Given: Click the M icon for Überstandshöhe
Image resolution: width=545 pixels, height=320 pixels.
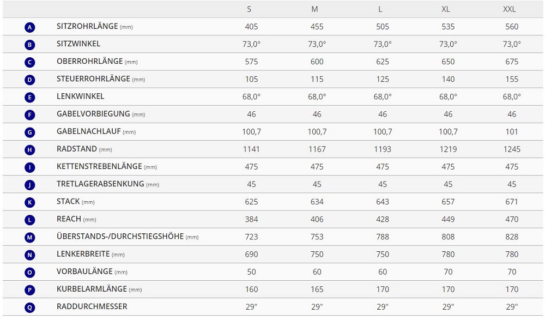Looking at the screenshot, I should [x=30, y=237].
